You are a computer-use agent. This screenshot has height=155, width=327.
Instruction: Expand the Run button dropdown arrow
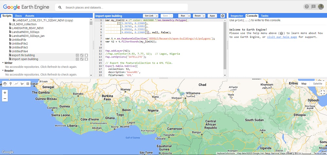coord(189,16)
